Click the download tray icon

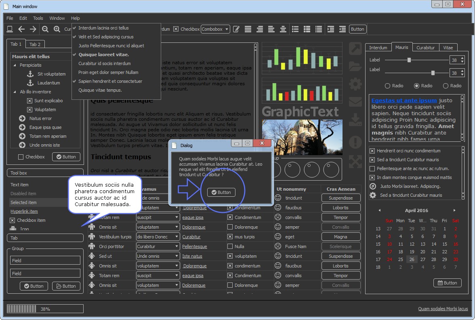point(355,120)
